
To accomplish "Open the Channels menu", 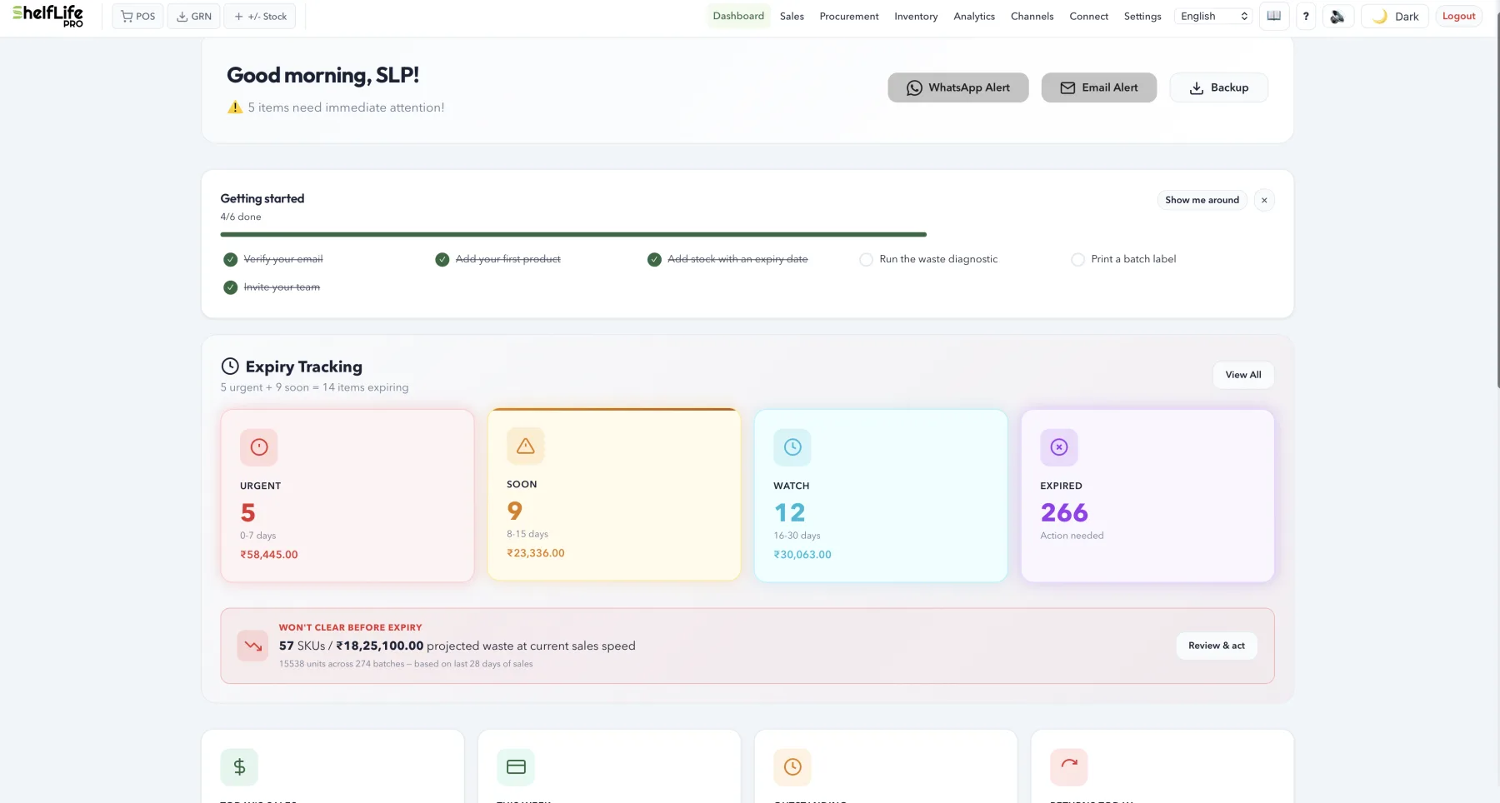I will point(1032,16).
